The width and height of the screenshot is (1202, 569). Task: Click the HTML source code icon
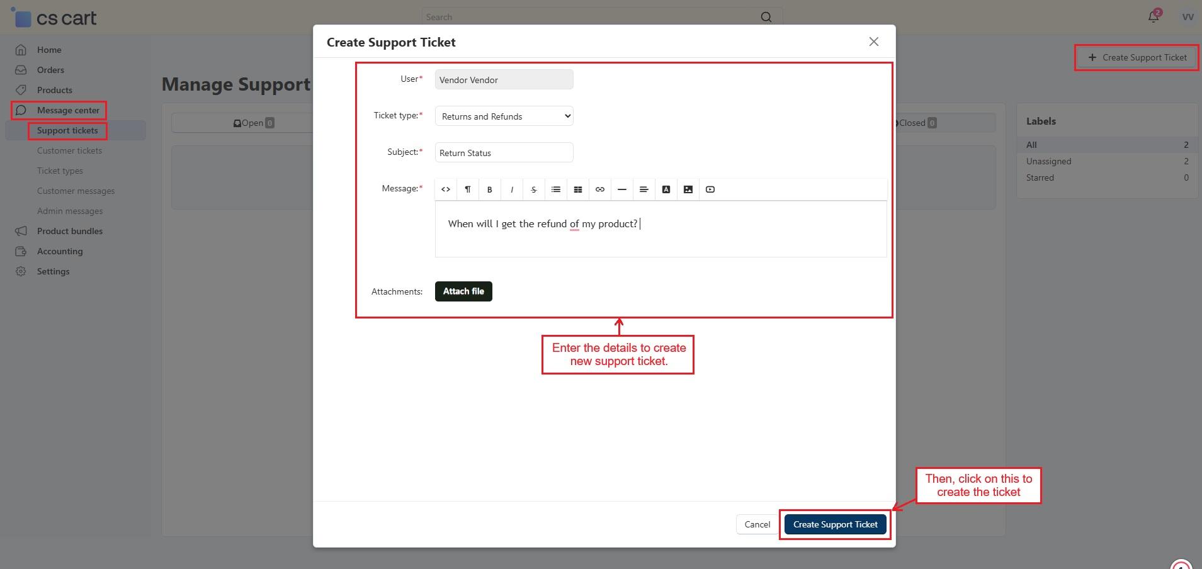pyautogui.click(x=446, y=189)
